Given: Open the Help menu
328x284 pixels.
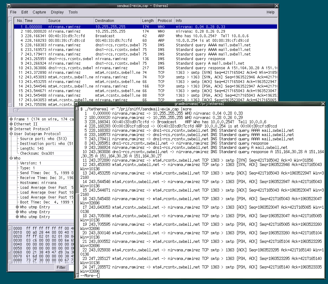Looking at the screenshot, I should tap(270, 12).
